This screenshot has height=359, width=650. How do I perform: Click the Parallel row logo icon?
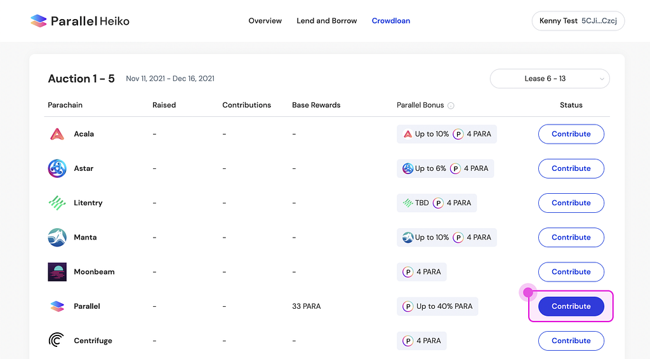coord(57,306)
